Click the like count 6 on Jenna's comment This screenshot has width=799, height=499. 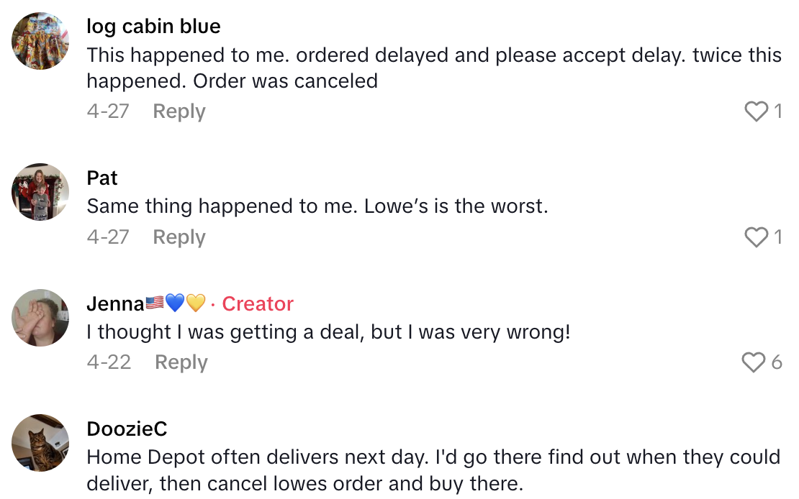pos(777,362)
